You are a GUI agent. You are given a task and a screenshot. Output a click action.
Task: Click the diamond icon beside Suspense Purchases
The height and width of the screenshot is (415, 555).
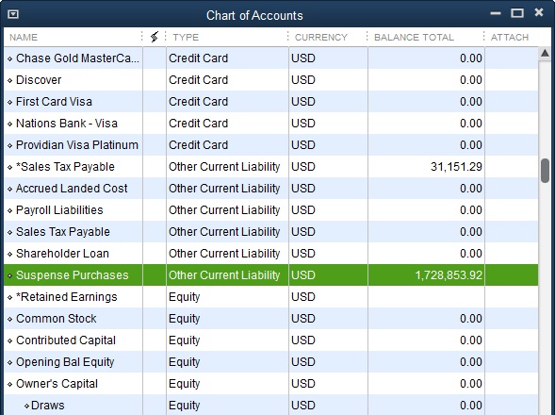10,275
